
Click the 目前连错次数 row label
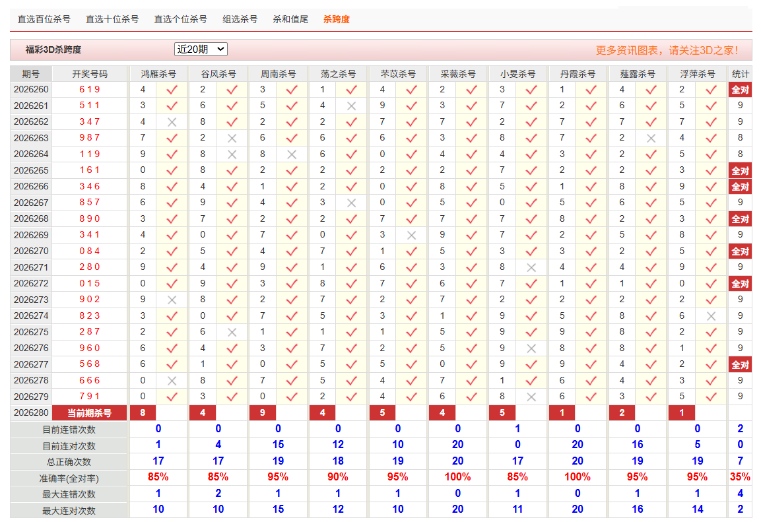69,430
